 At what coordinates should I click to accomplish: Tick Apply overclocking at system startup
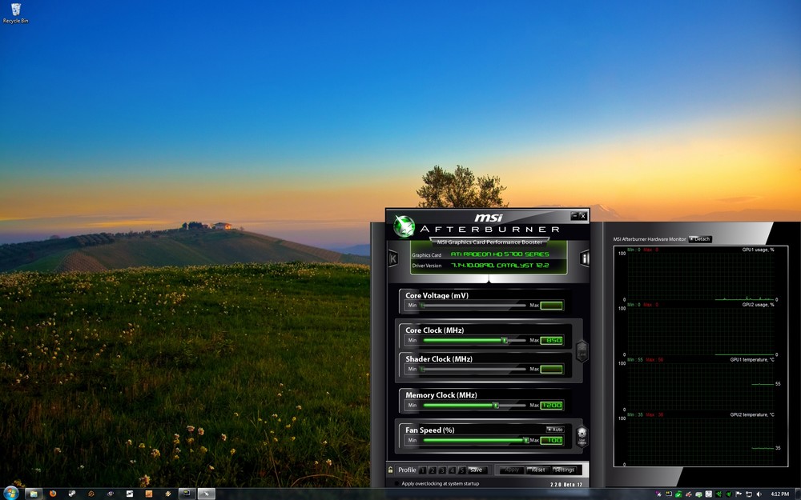click(x=396, y=484)
